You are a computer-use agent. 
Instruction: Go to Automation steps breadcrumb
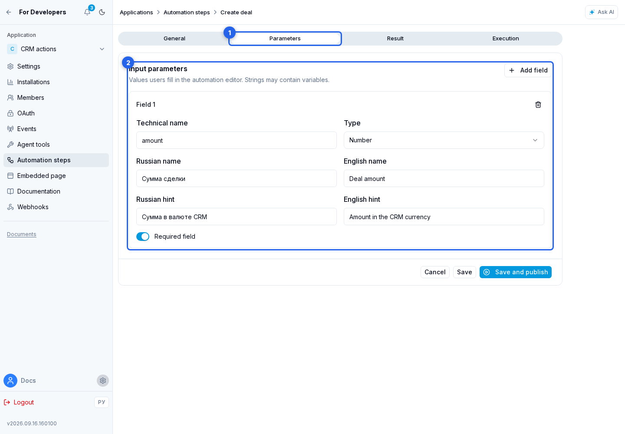click(x=187, y=12)
